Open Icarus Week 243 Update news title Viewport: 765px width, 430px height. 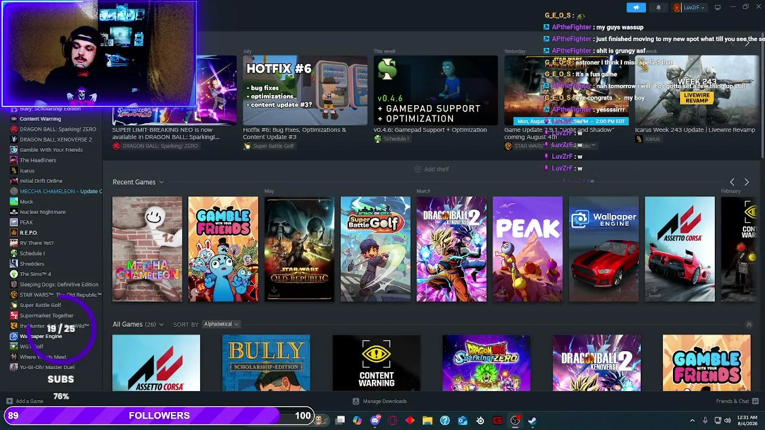[695, 130]
